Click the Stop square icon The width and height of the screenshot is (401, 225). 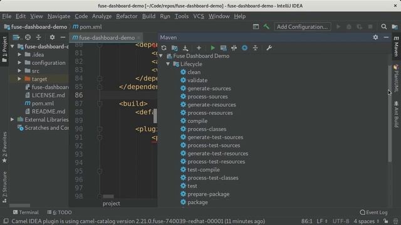coord(370,26)
